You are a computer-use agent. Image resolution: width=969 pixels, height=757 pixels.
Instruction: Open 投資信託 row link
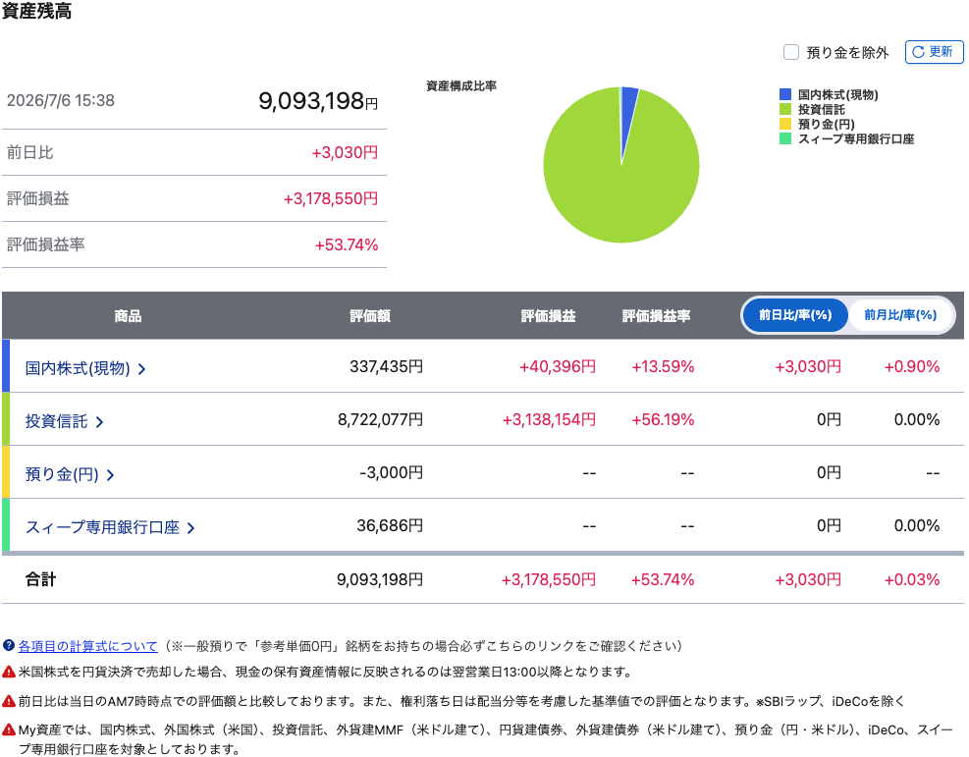[x=56, y=421]
